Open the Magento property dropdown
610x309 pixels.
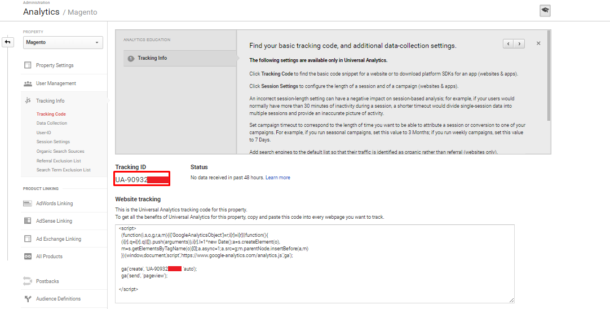tap(63, 42)
